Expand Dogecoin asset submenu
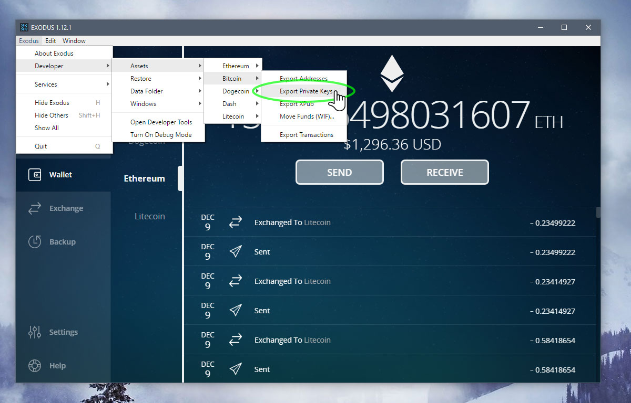 click(x=233, y=91)
